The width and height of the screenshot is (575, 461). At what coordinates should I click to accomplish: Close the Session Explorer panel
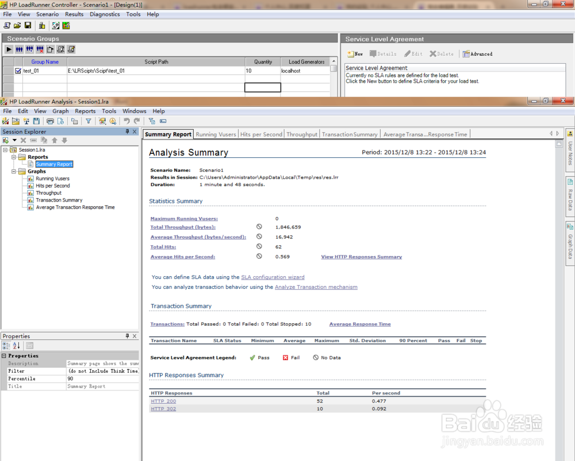(x=135, y=131)
